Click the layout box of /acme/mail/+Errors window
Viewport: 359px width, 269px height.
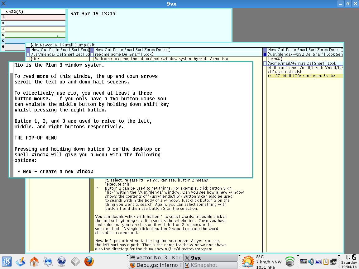point(265,64)
